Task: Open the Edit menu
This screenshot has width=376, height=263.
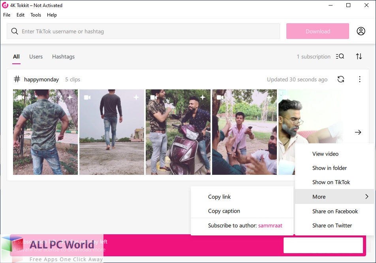Action: click(x=21, y=15)
